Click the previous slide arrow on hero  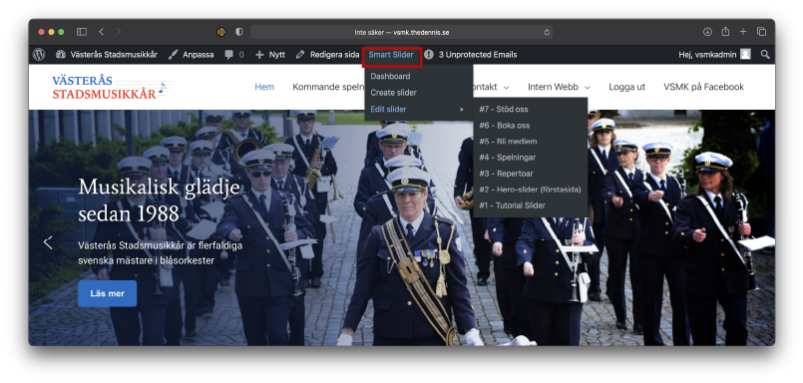click(48, 242)
